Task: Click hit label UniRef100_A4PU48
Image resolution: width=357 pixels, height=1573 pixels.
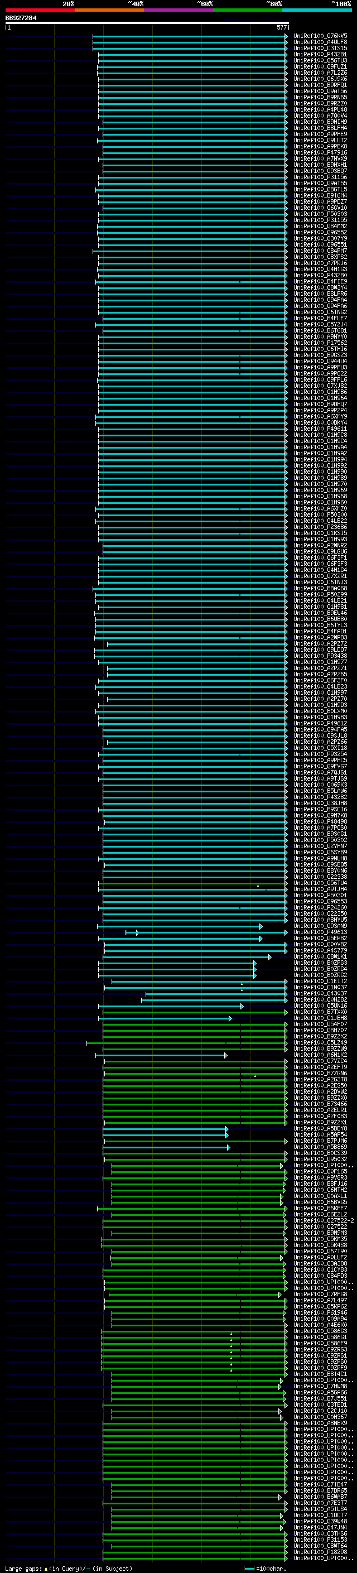Action: [320, 110]
